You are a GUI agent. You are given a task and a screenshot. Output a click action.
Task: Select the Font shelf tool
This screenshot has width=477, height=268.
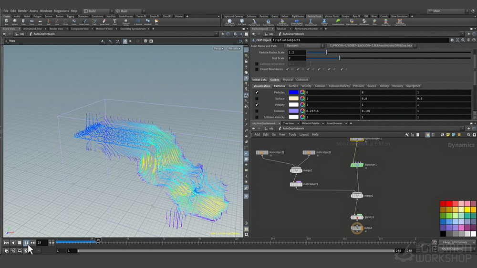[114, 22]
